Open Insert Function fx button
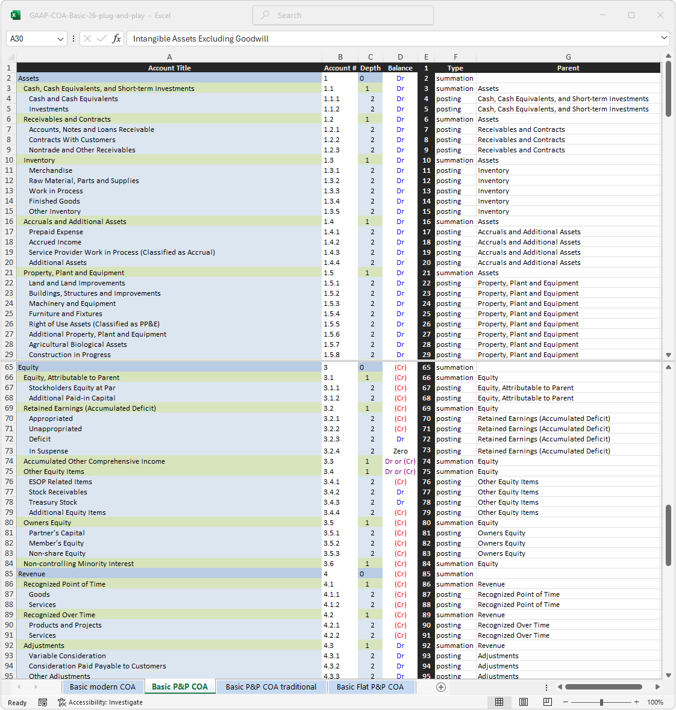The height and width of the screenshot is (710, 676). (x=116, y=39)
